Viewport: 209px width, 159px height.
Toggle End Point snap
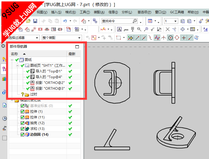click(x=137, y=38)
